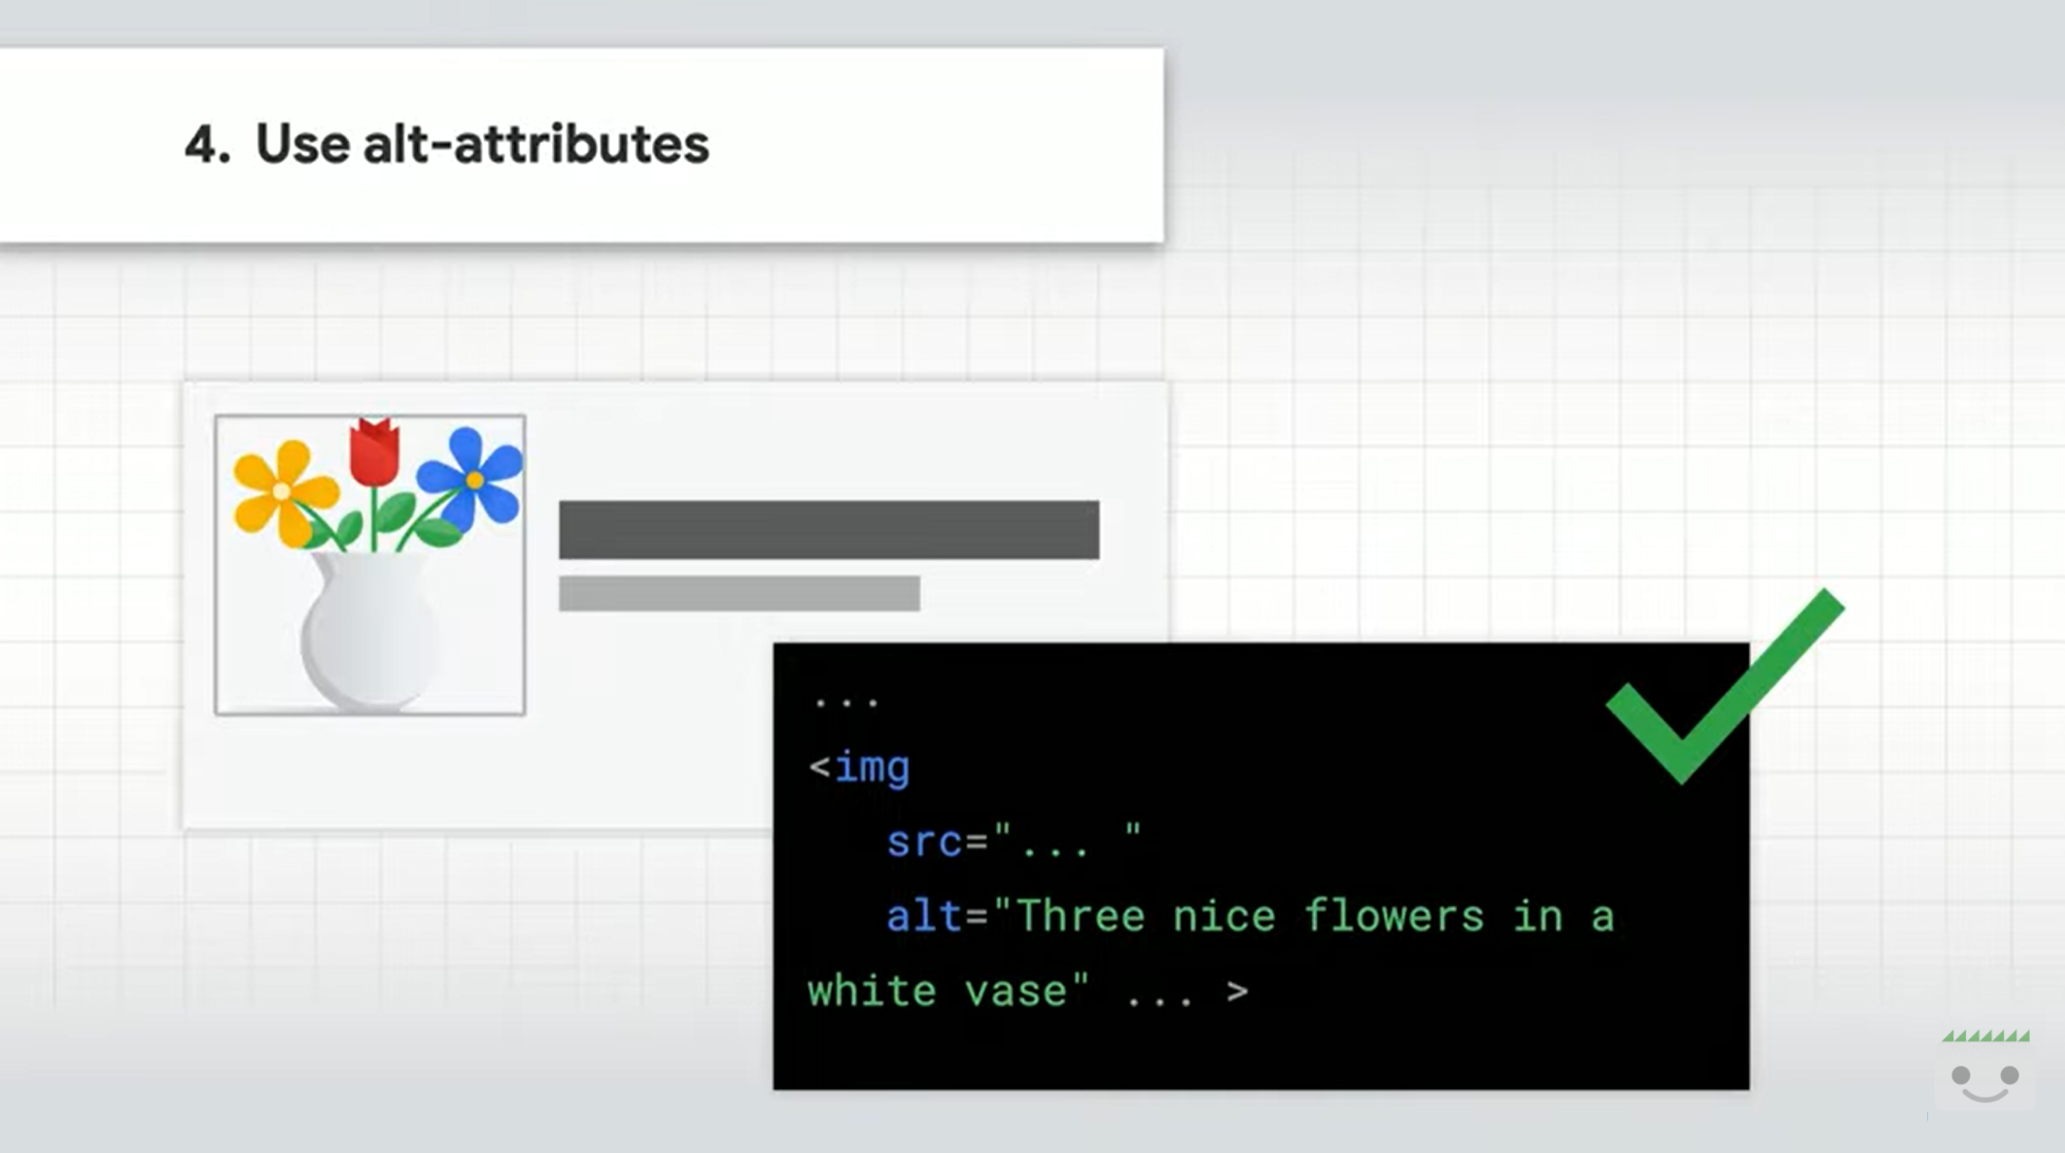Click the 'src' attribute name in the code
The height and width of the screenshot is (1153, 2065).
[x=923, y=841]
